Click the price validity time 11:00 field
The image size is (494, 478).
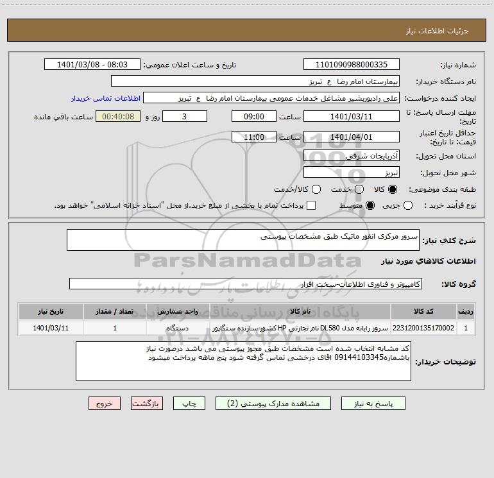coord(254,137)
